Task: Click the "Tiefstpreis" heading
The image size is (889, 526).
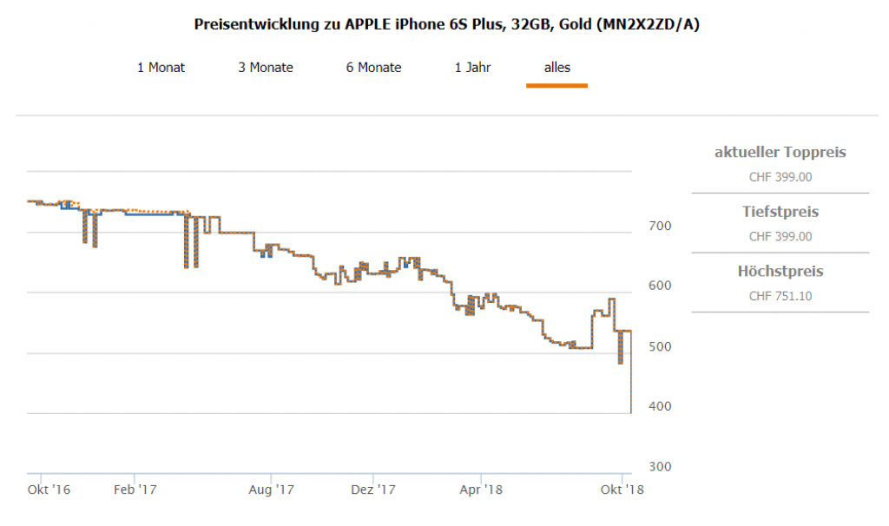Action: [x=780, y=212]
